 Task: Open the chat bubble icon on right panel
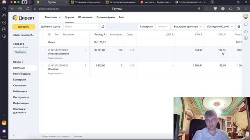(246, 24)
